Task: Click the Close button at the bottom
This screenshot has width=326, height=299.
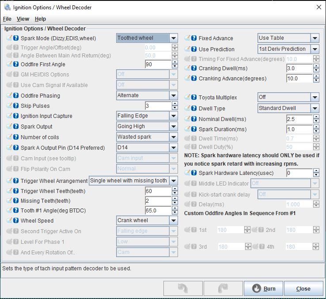Action: [303, 289]
